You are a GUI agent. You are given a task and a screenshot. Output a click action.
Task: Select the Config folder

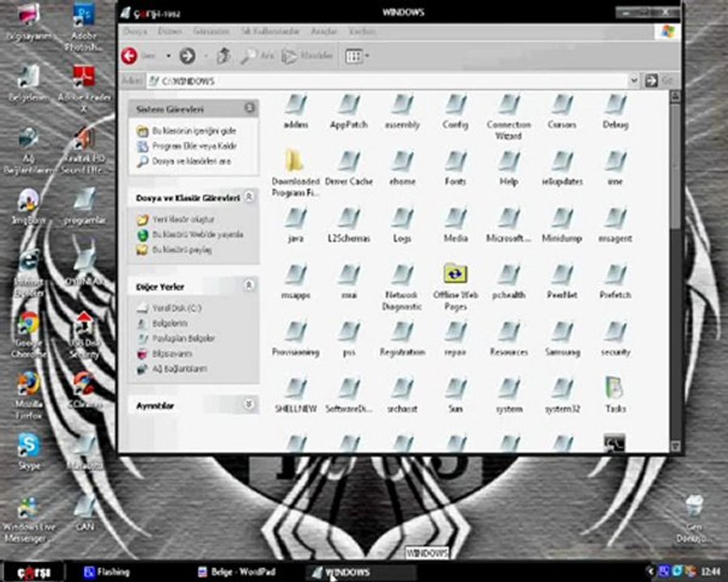pos(455,112)
